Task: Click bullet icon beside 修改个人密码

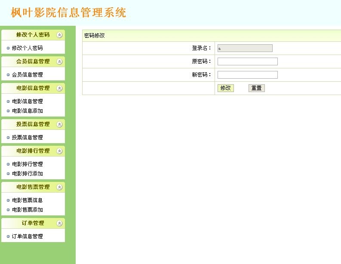Action: coord(8,48)
